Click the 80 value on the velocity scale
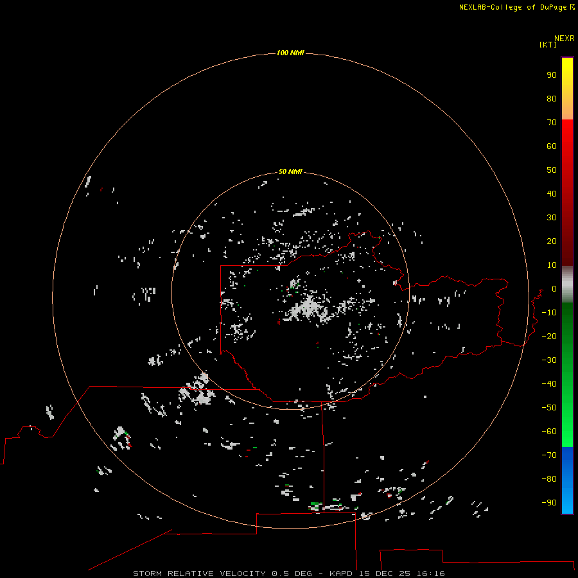 coord(552,98)
